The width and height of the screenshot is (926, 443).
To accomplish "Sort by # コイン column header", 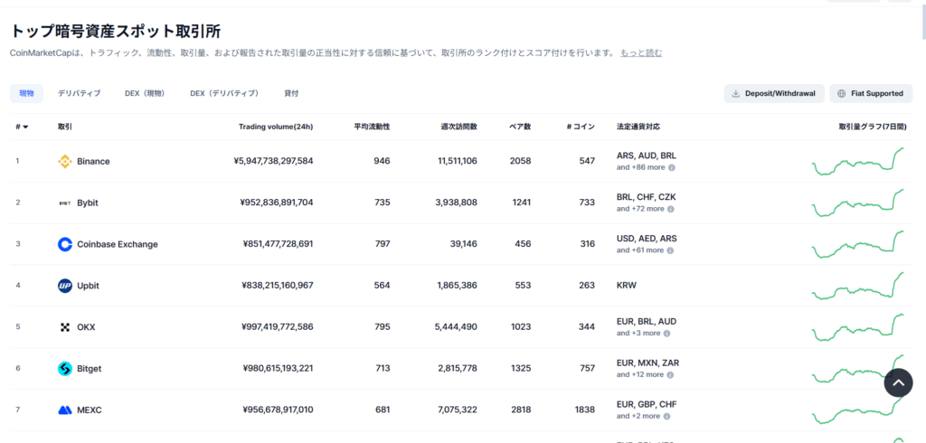I will [581, 127].
